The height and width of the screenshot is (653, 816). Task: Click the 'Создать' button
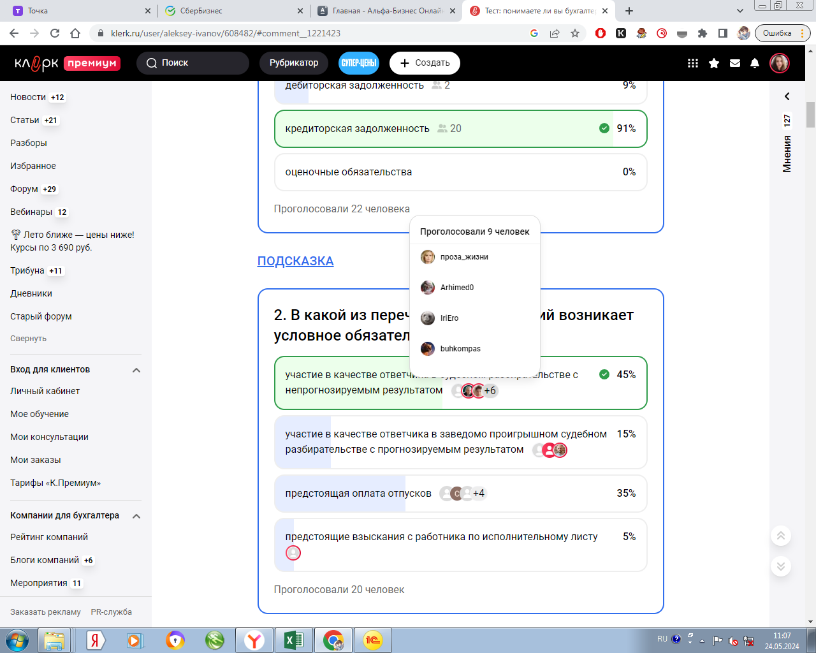(x=425, y=63)
